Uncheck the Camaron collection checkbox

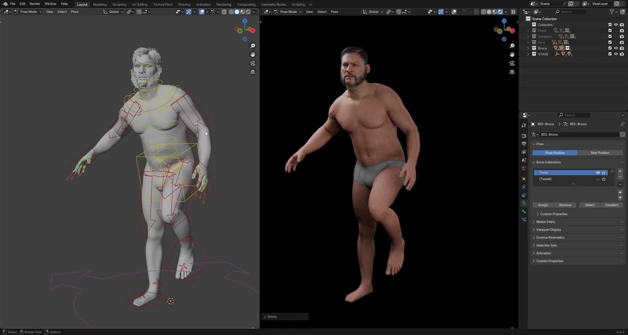[610, 37]
